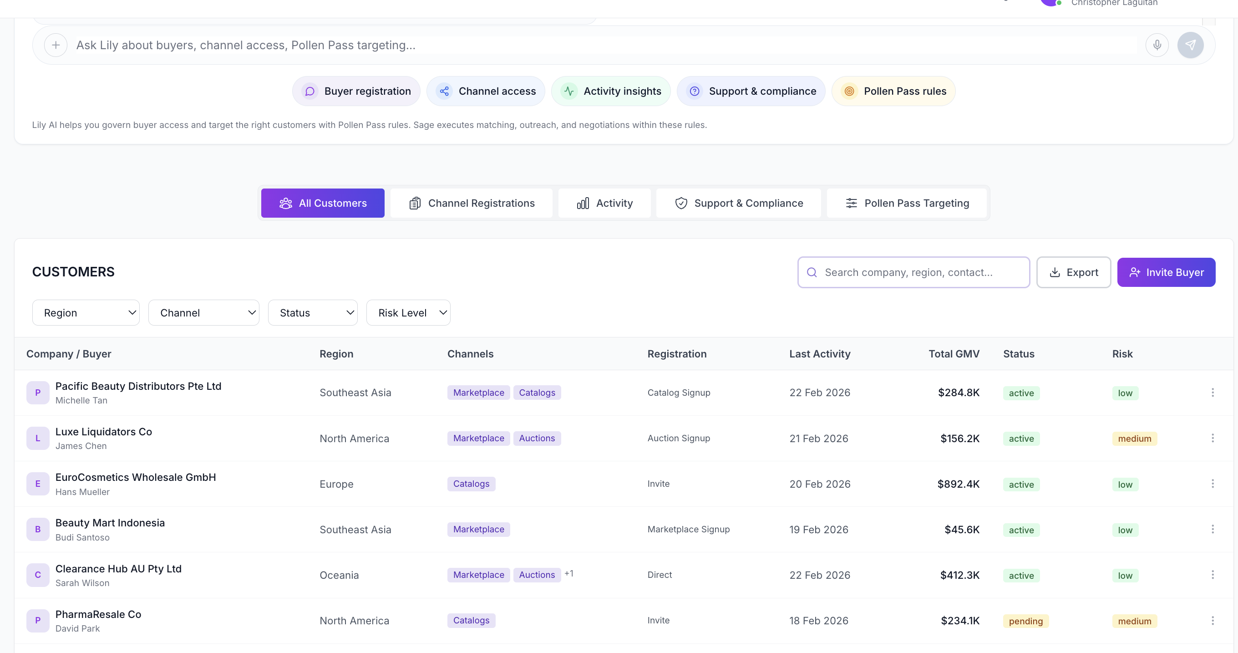Click the Last Activity column header

pos(820,354)
